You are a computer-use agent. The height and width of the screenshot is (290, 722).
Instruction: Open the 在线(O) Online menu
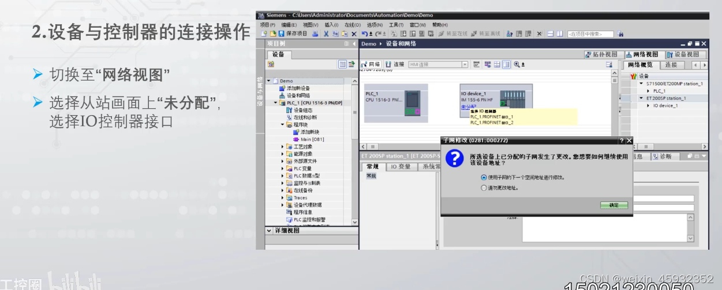(x=352, y=25)
